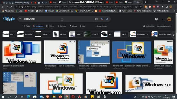
Task: Expand Búsqueda Segura dropdown
Action: point(165,26)
